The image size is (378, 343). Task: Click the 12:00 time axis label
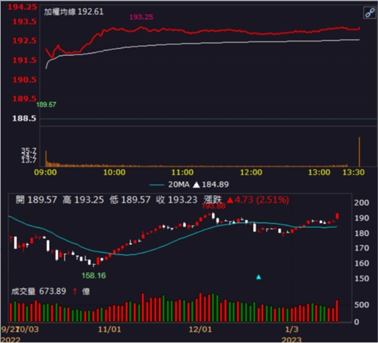251,173
